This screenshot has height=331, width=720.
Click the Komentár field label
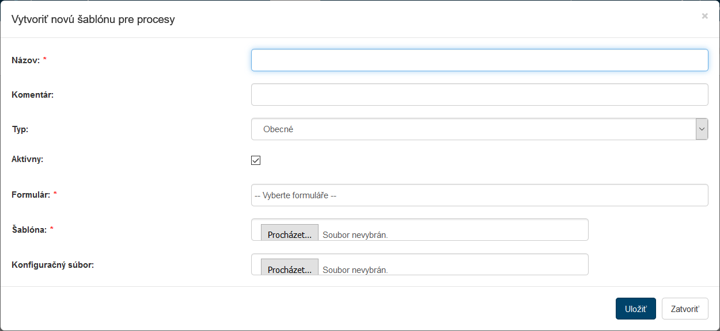(33, 95)
